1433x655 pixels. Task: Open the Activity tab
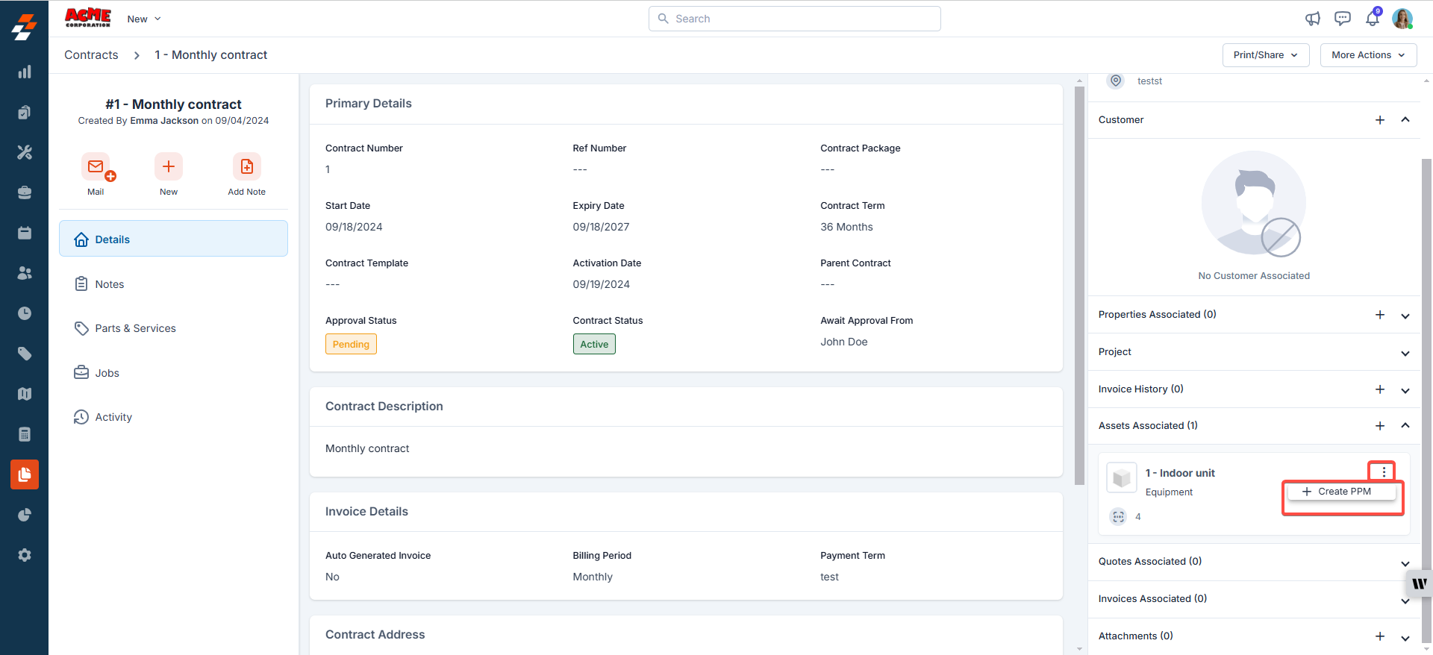point(113,417)
